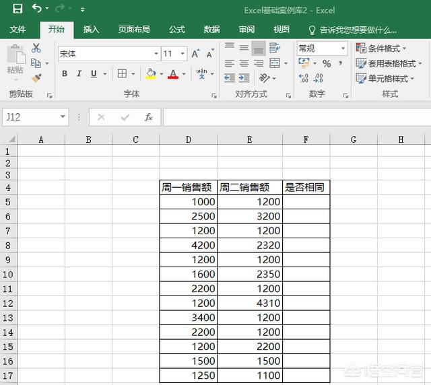The image size is (431, 385).
Task: Open the 条件格式 menu
Action: [x=380, y=48]
